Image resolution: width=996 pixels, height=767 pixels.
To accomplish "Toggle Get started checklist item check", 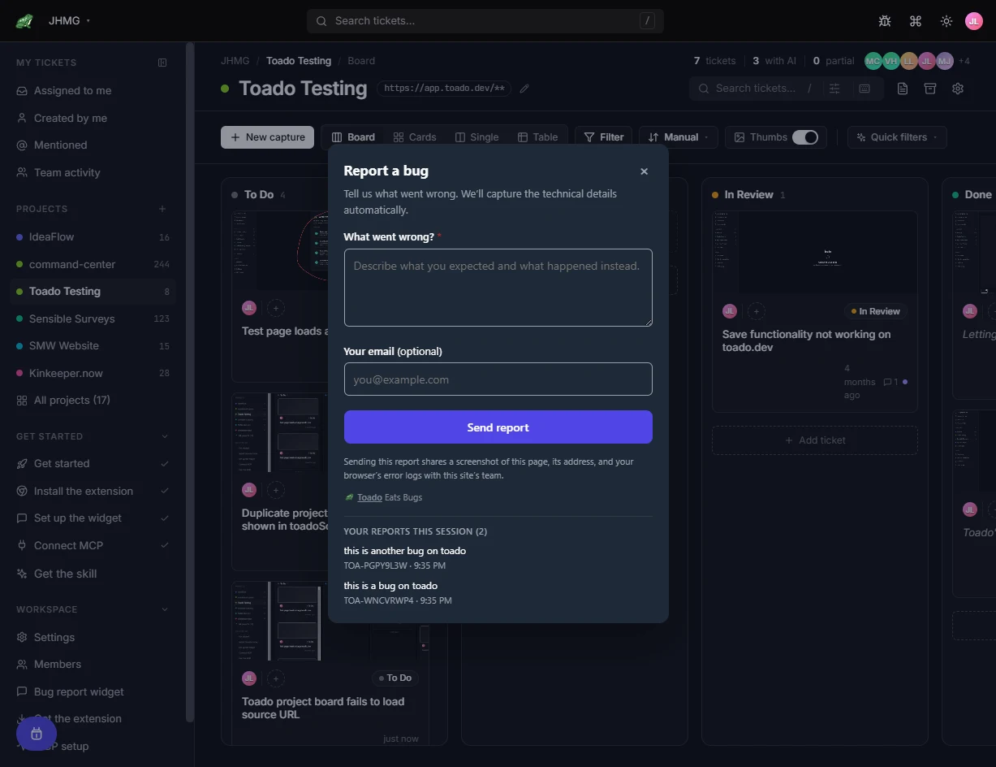I will pyautogui.click(x=165, y=464).
